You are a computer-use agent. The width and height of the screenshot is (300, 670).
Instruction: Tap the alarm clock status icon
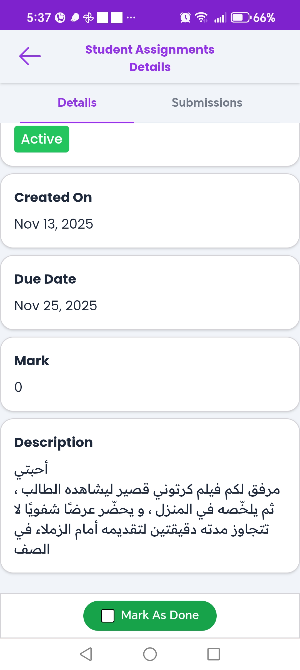(185, 18)
